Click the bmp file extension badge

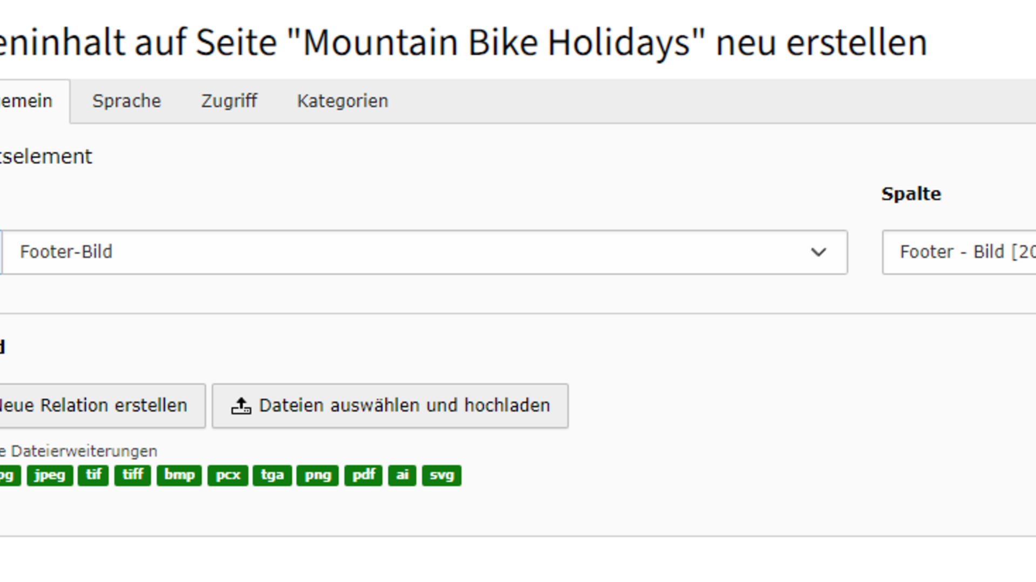point(179,475)
